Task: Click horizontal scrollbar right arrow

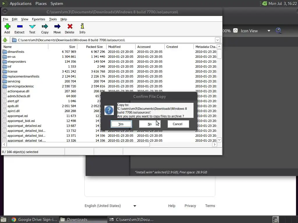Action: pyautogui.click(x=214, y=145)
